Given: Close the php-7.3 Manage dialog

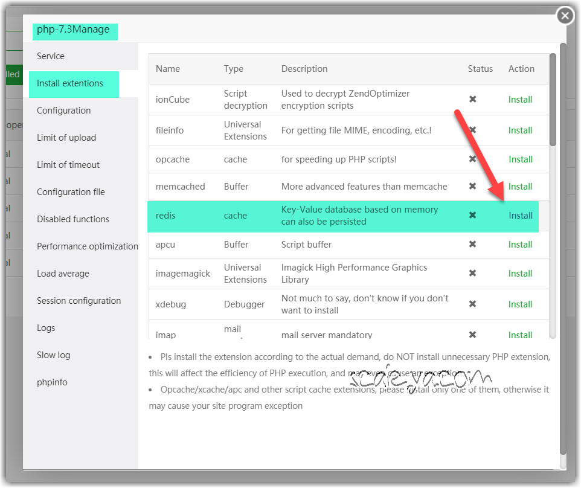Looking at the screenshot, I should 564,16.
